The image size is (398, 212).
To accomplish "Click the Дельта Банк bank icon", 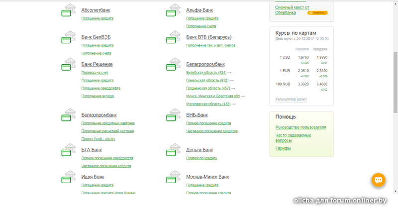I will pyautogui.click(x=173, y=151).
